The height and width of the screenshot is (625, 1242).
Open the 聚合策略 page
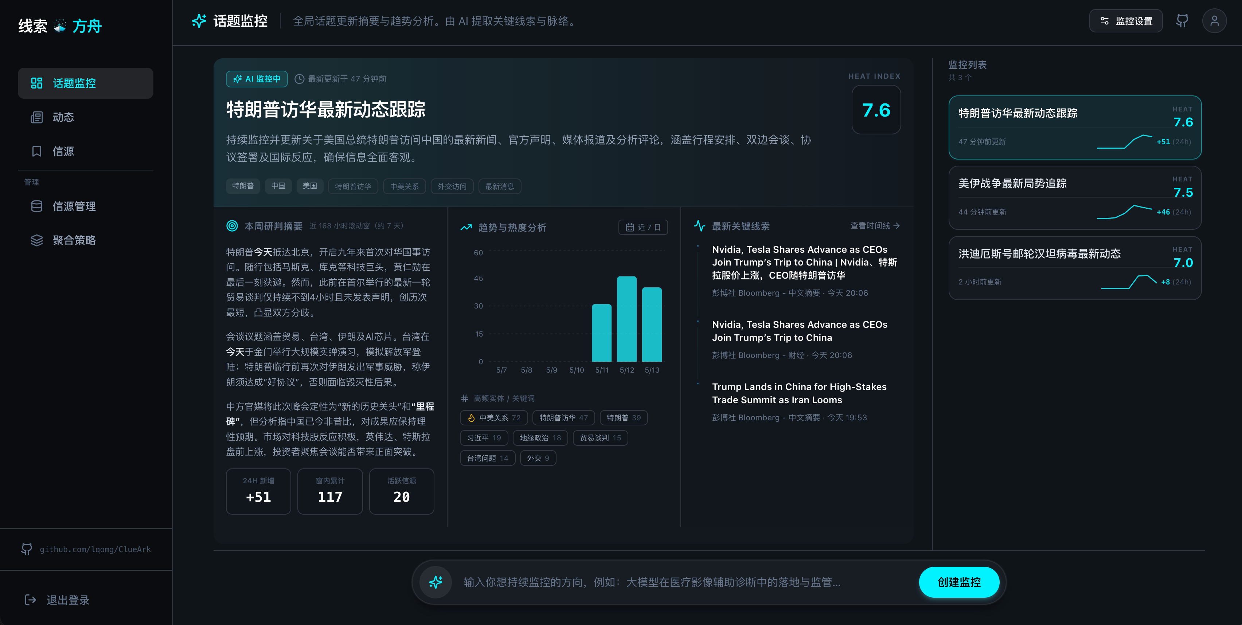coord(85,240)
